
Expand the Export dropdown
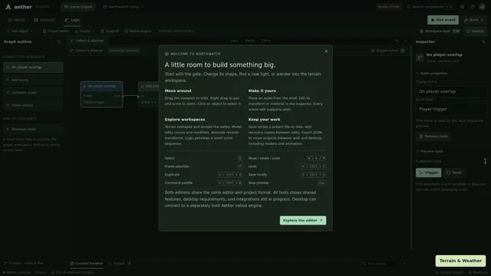click(x=84, y=31)
